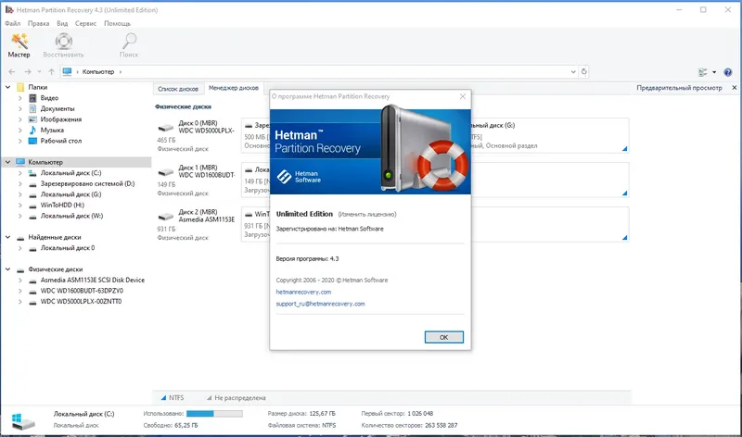This screenshot has height=437, width=742.
Task: Select Asmedia ASM1153E SCSI Disk Device
Action: point(92,281)
